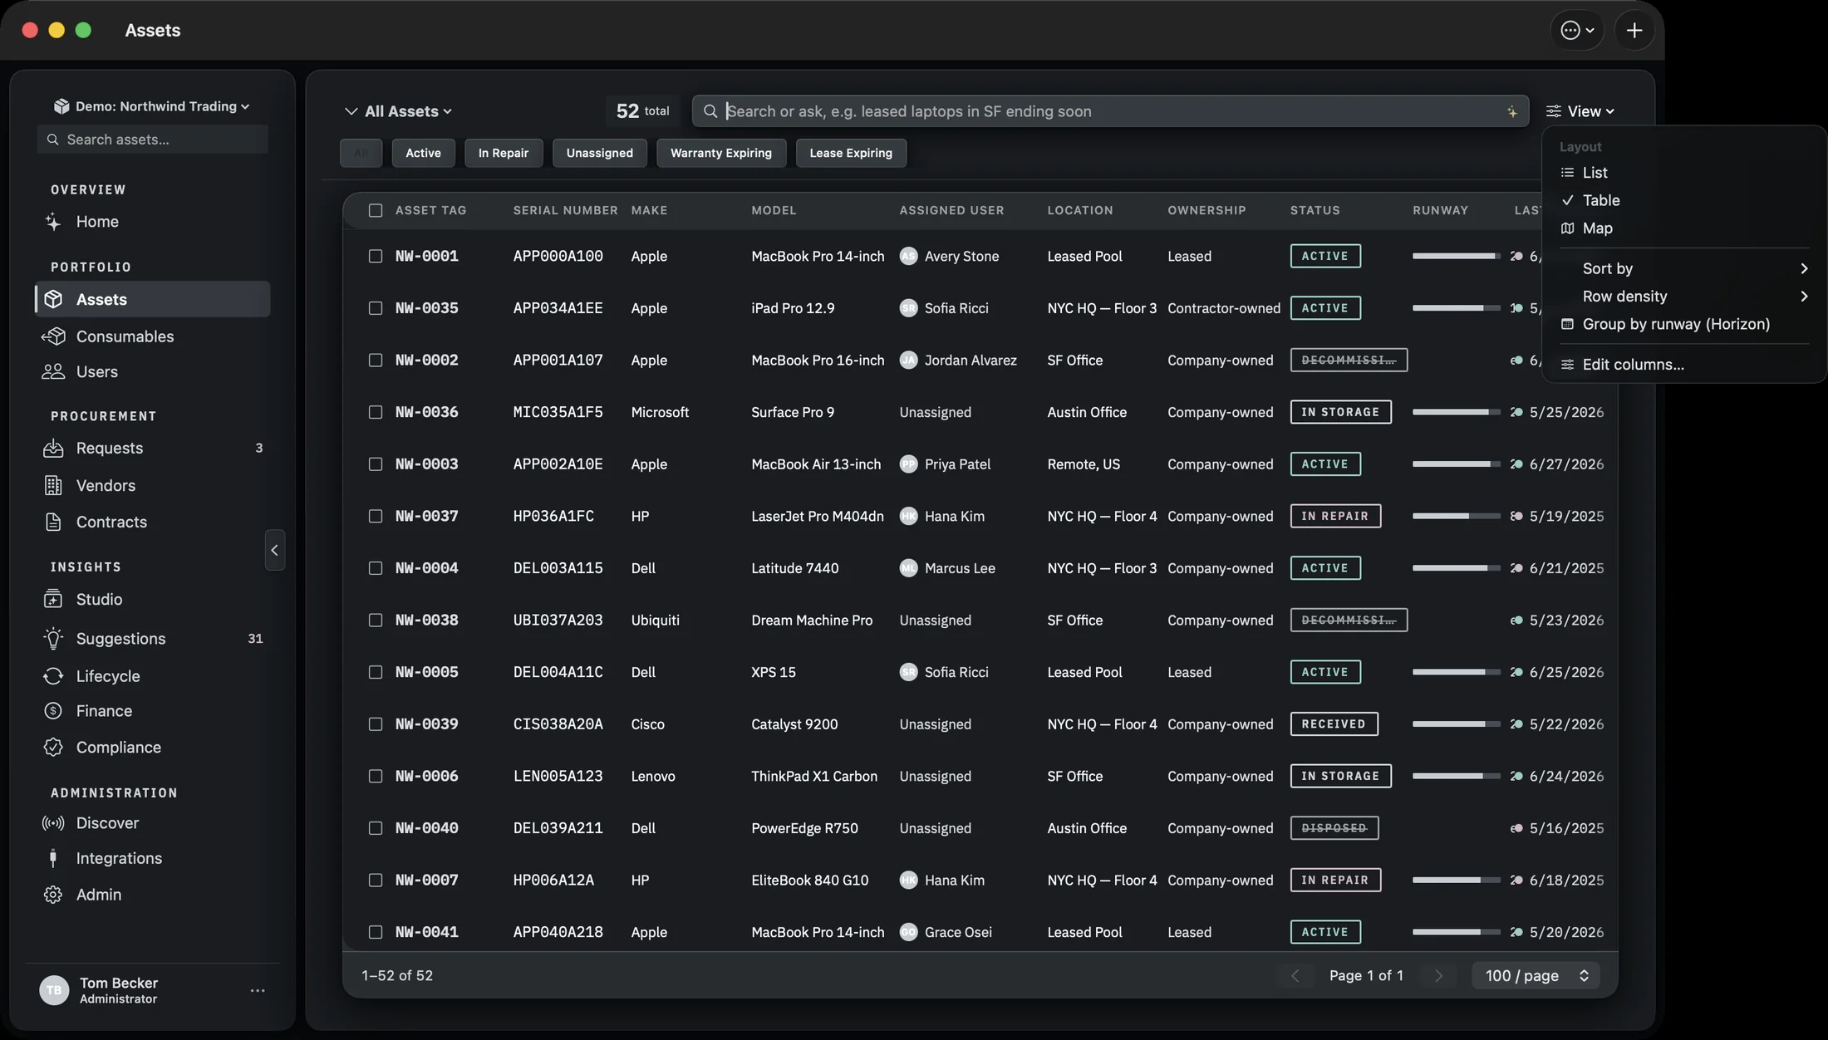Viewport: 1828px width, 1040px height.
Task: Click the AI sparkle icon in search bar
Action: 1511,111
